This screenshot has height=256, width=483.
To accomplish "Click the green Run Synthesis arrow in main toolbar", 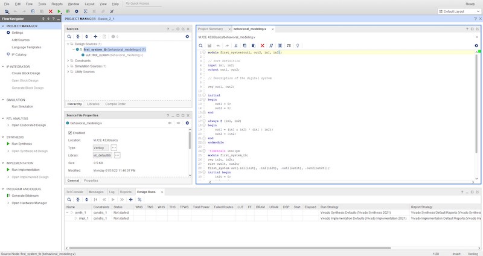I will [x=59, y=11].
